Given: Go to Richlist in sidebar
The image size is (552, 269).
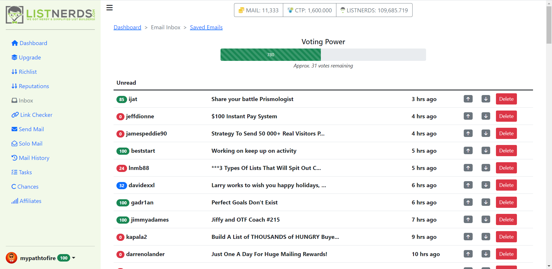Looking at the screenshot, I should pyautogui.click(x=24, y=72).
